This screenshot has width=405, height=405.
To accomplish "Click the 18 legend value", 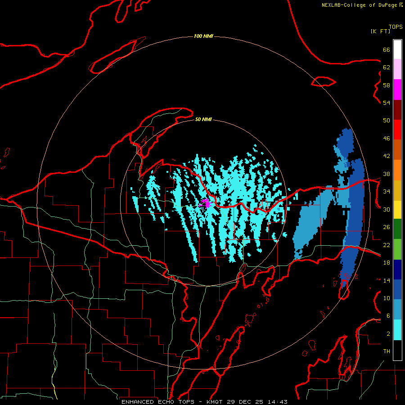I will tap(387, 263).
